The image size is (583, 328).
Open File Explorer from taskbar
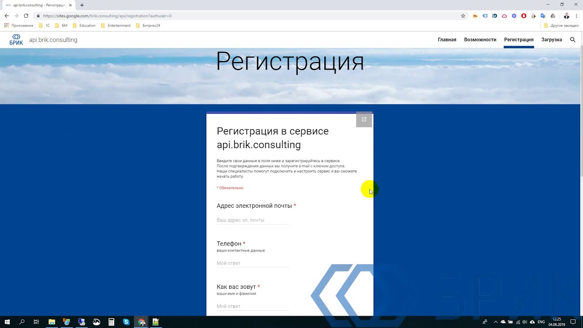(x=52, y=322)
